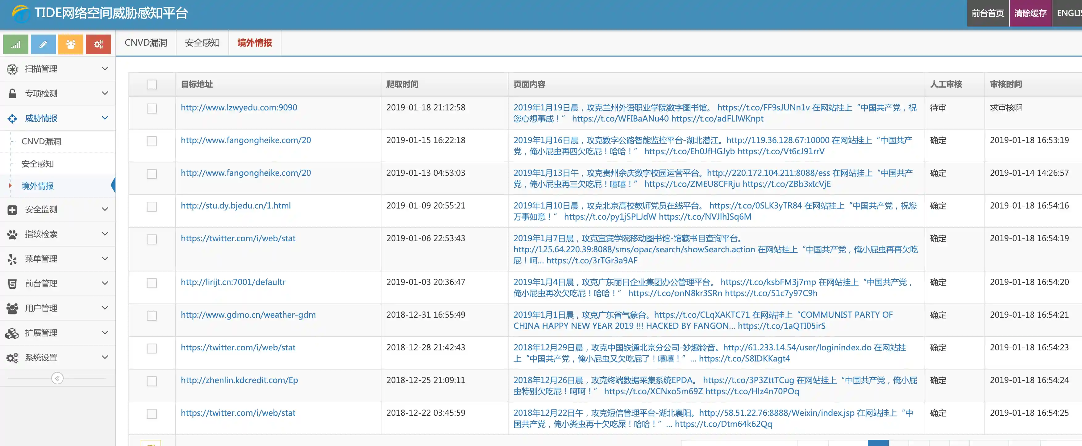Check the row for lzwyedu.com:9090

[x=152, y=108]
